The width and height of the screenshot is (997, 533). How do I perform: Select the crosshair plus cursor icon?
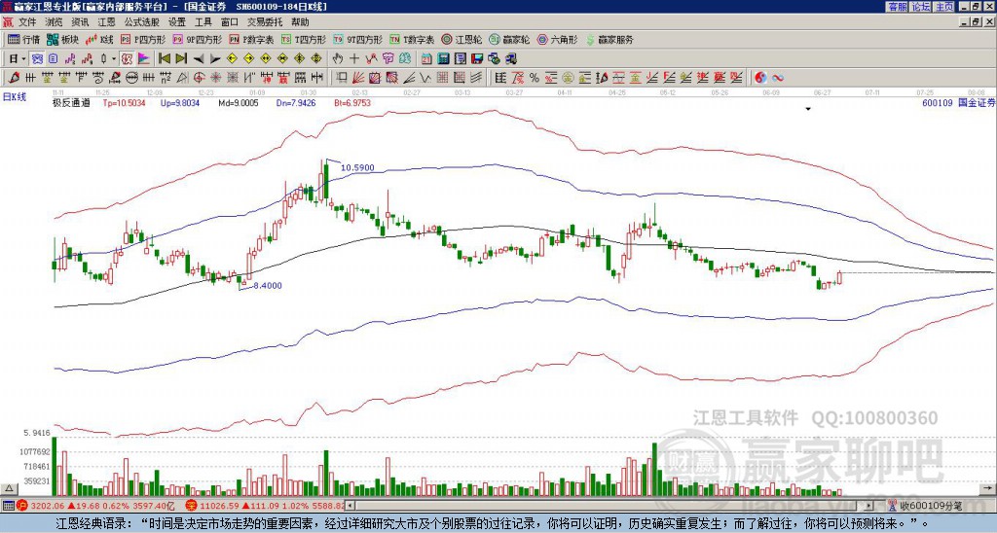(354, 59)
